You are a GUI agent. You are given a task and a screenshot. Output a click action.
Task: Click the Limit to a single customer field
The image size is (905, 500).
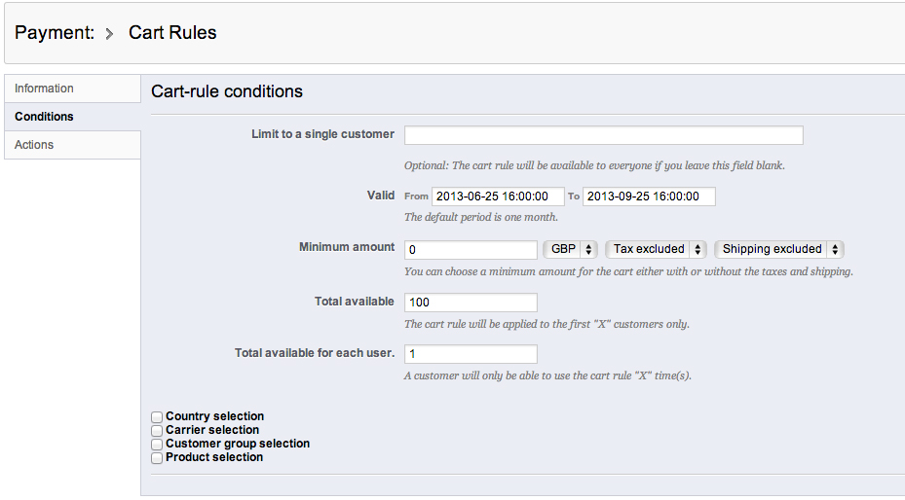(603, 135)
